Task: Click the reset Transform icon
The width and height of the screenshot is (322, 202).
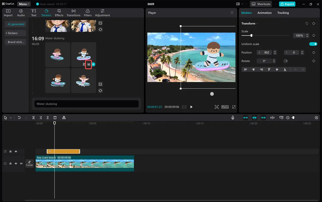Action: pos(307,23)
